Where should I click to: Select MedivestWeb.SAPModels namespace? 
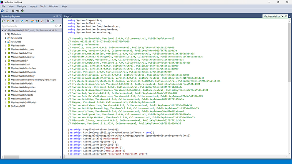coord(24,102)
